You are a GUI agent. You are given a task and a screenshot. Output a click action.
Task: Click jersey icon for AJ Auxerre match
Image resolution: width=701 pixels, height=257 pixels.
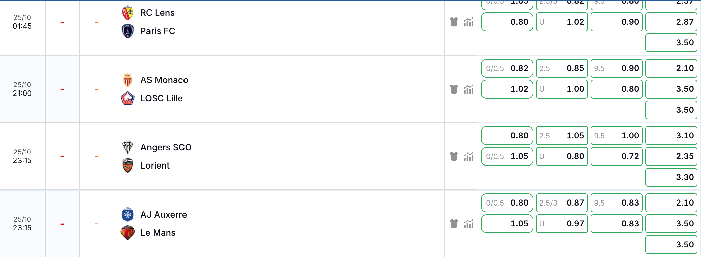click(x=454, y=224)
